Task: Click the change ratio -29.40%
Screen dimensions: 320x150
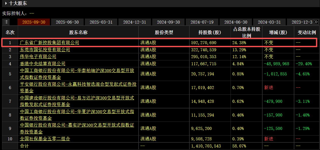Action: [304, 64]
